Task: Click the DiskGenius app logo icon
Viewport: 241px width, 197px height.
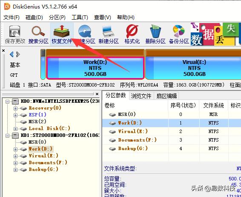Action: pos(7,7)
